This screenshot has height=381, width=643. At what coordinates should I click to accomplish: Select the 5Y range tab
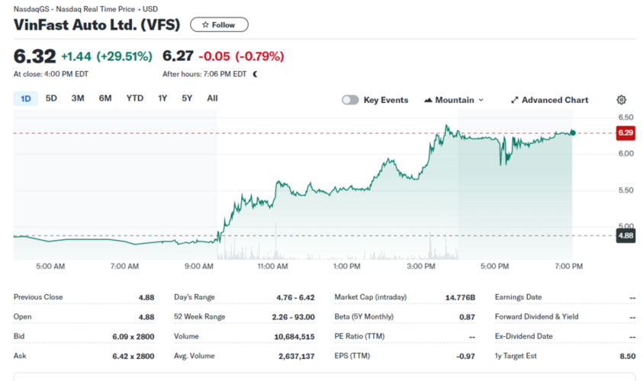[x=187, y=98]
